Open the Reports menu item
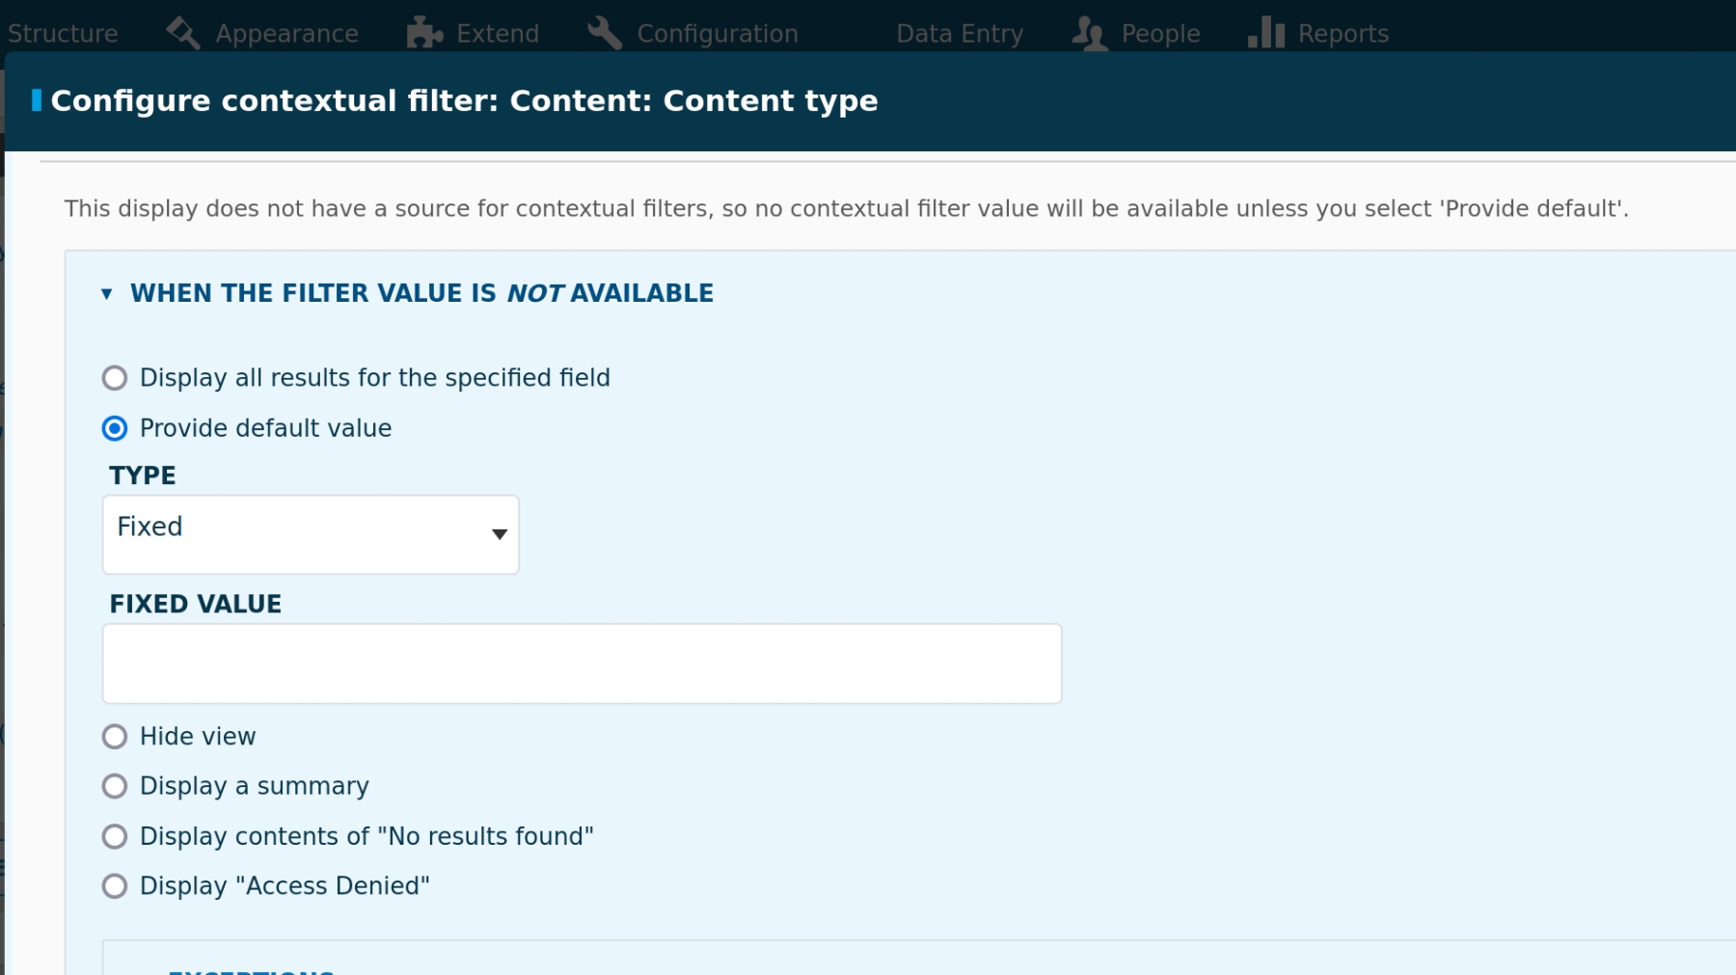This screenshot has height=975, width=1736. [1343, 34]
